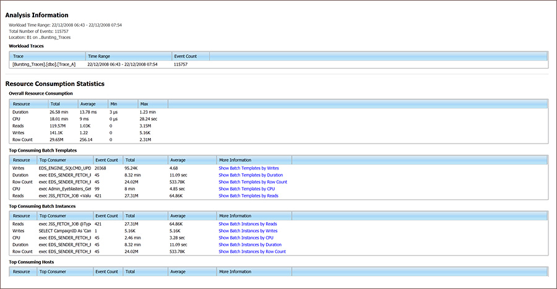Select Max value 28.24 sec for CPU
557x289 pixels.
(148, 119)
